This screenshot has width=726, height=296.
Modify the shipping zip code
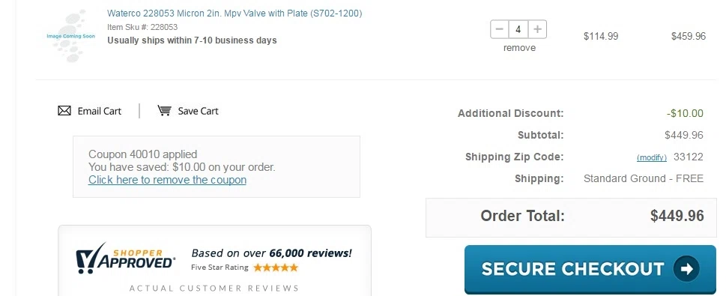pyautogui.click(x=652, y=157)
